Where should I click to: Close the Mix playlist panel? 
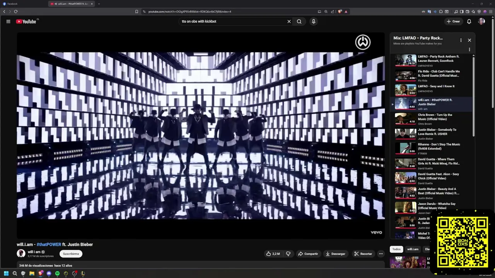pyautogui.click(x=469, y=40)
